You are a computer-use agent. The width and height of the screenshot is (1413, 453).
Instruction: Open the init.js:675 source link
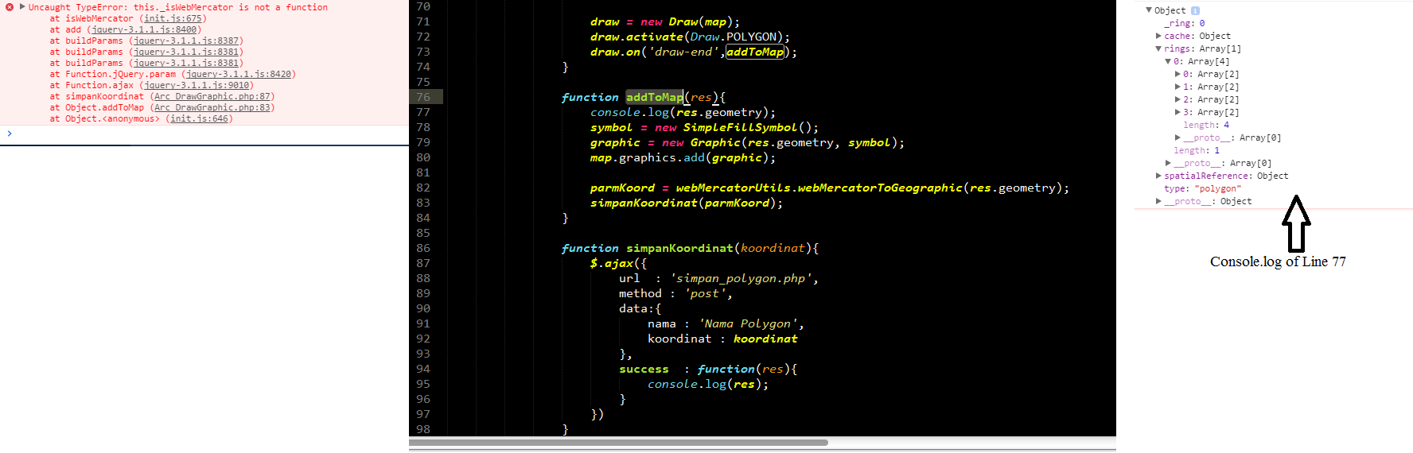[x=173, y=18]
